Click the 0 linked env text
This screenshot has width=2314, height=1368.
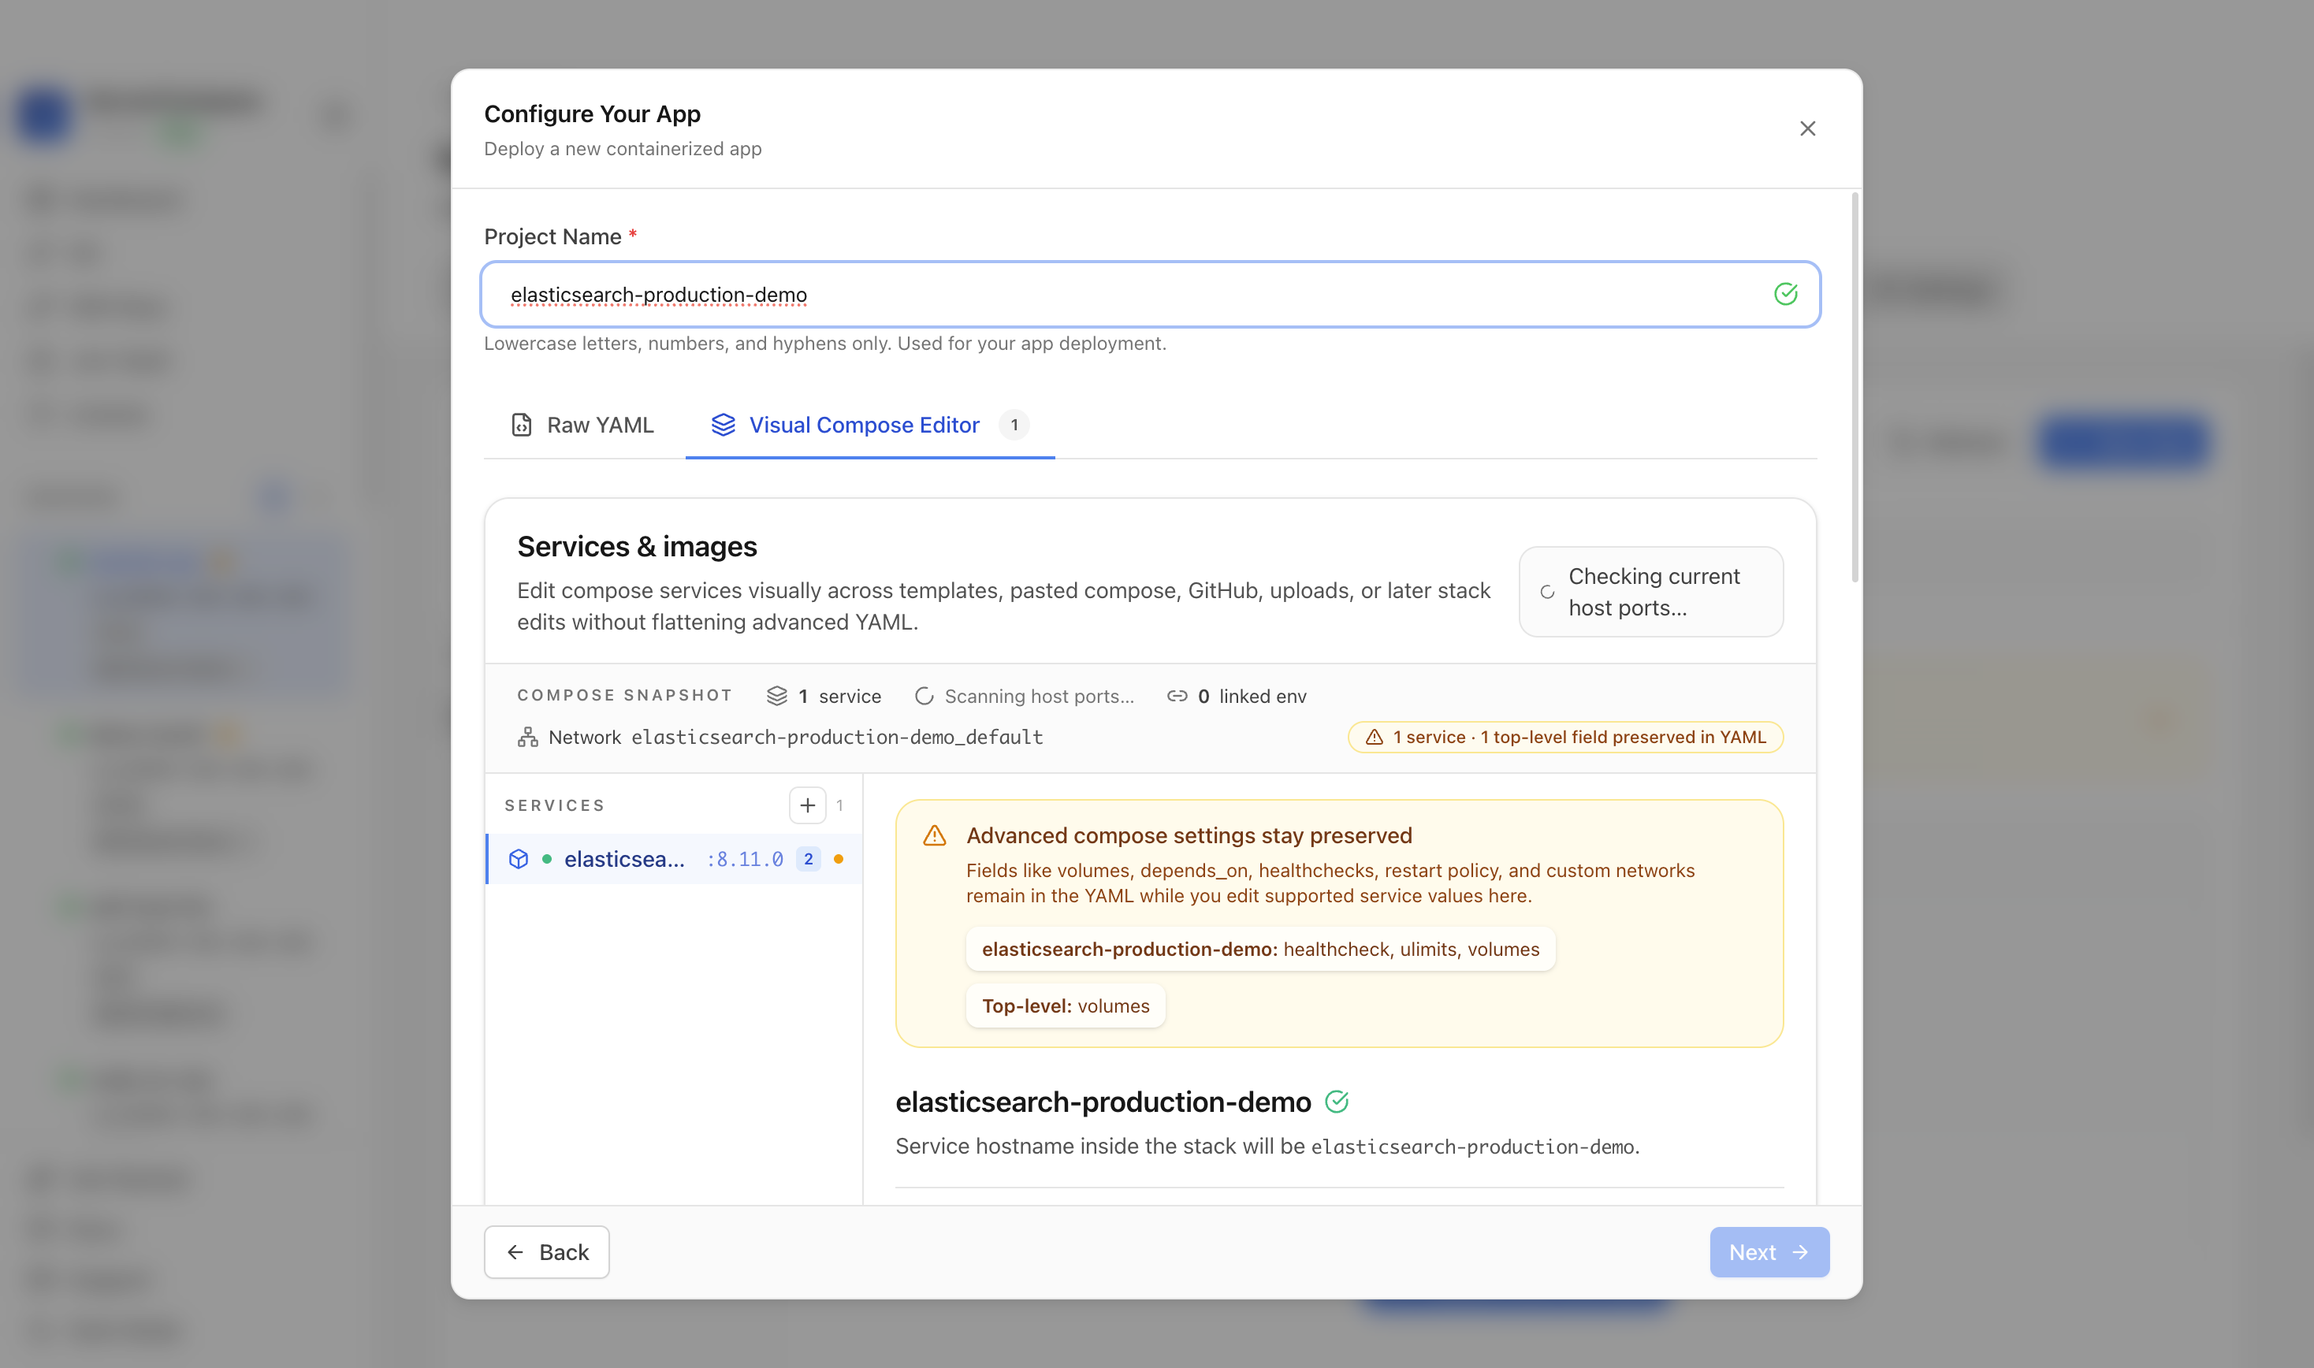coord(1252,696)
